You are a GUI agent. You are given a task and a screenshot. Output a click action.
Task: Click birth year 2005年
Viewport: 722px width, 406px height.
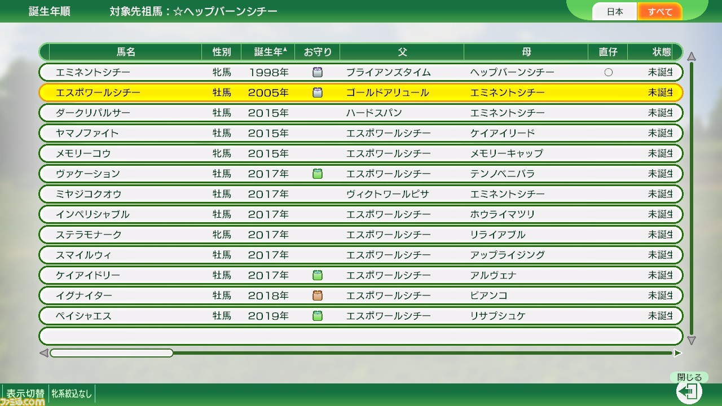(268, 92)
